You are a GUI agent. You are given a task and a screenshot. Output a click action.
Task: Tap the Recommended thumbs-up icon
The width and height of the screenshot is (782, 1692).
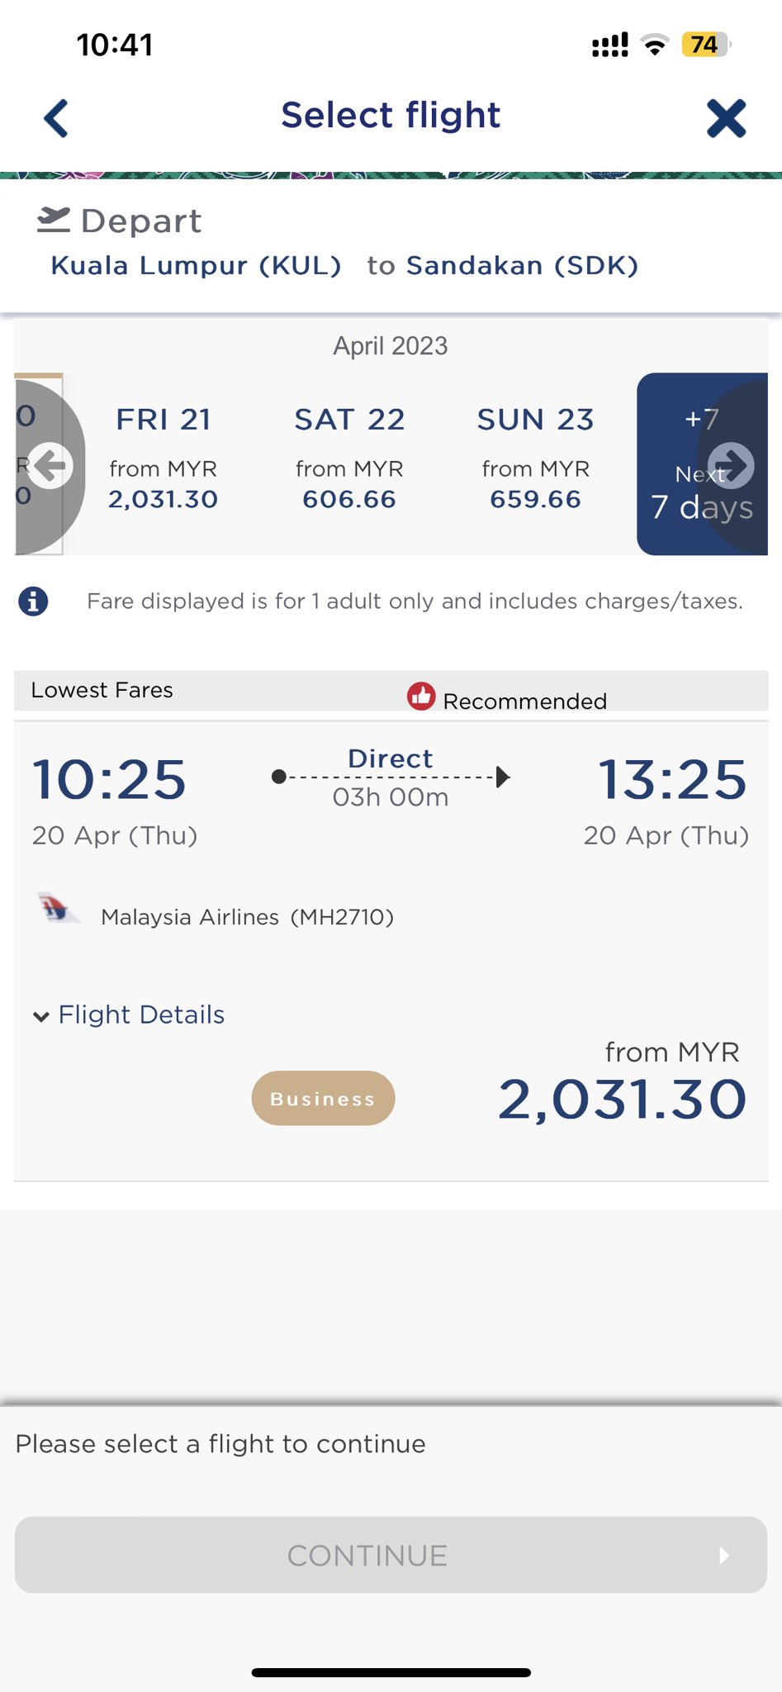421,696
